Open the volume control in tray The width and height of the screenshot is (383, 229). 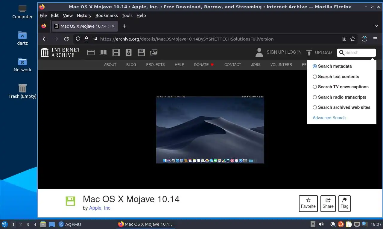(x=321, y=224)
